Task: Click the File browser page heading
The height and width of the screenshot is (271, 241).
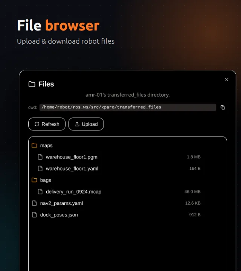Action: click(x=58, y=26)
